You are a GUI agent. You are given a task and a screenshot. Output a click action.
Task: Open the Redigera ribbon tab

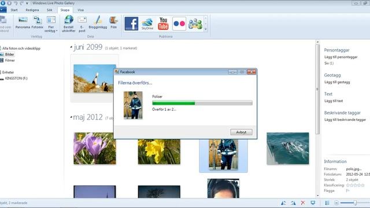coord(32,10)
